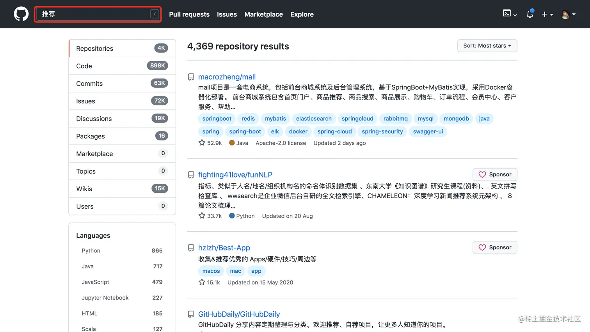The image size is (590, 332).
Task: Click the docker topic tag
Action: click(298, 131)
